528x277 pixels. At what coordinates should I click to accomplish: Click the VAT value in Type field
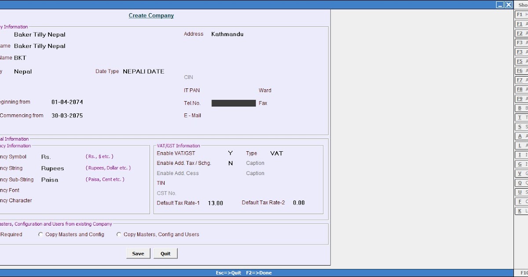tap(277, 153)
